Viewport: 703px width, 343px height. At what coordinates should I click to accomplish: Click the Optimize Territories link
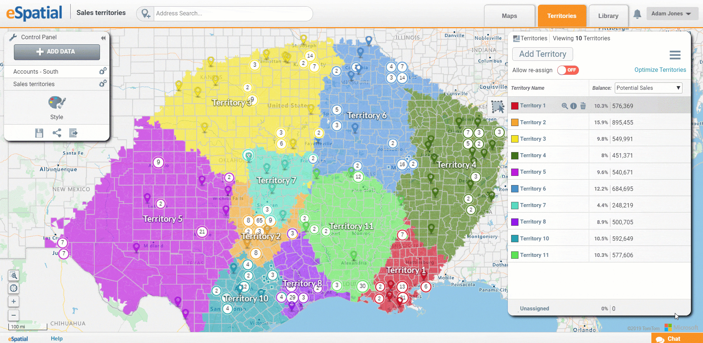coord(660,70)
